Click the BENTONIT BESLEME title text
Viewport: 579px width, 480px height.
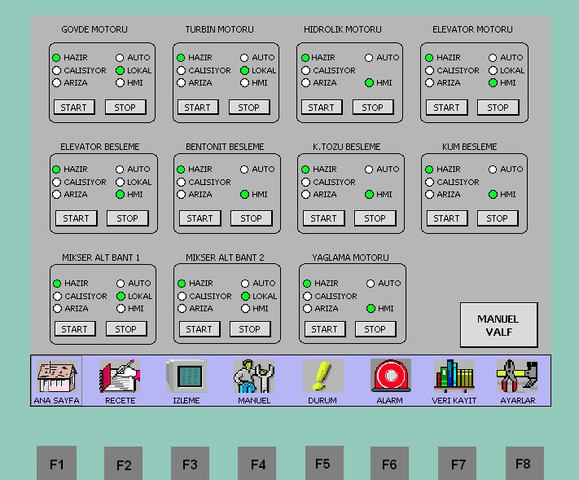click(225, 147)
